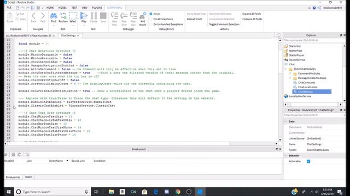Click the script view toggle icon above editor
This screenshot has width=350, height=196.
click(x=278, y=35)
